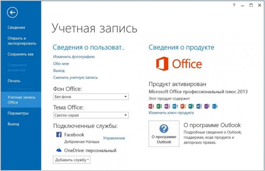Open Параметры in the sidebar
The image size is (265, 171).
(x=18, y=113)
